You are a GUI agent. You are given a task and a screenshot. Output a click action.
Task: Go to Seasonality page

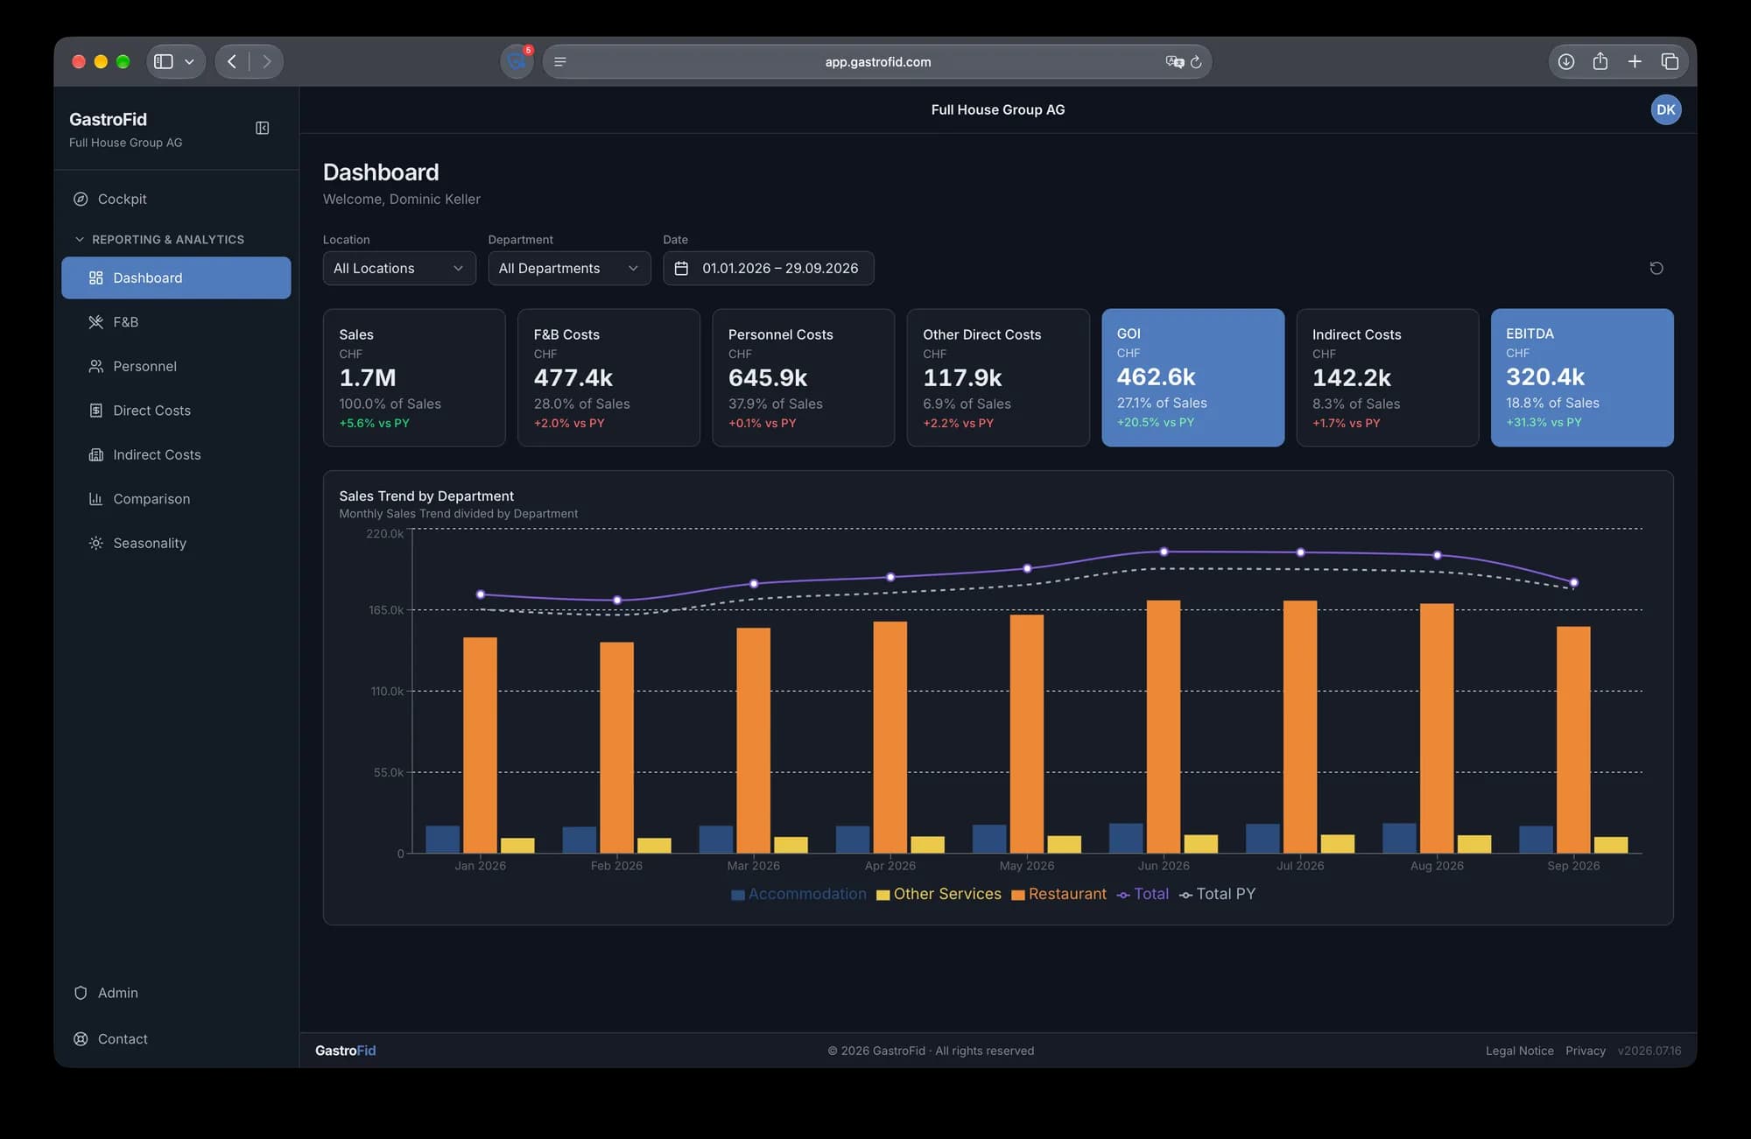(176, 543)
